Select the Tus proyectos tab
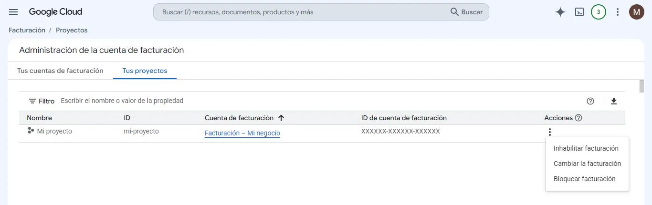The width and height of the screenshot is (652, 205). [145, 71]
